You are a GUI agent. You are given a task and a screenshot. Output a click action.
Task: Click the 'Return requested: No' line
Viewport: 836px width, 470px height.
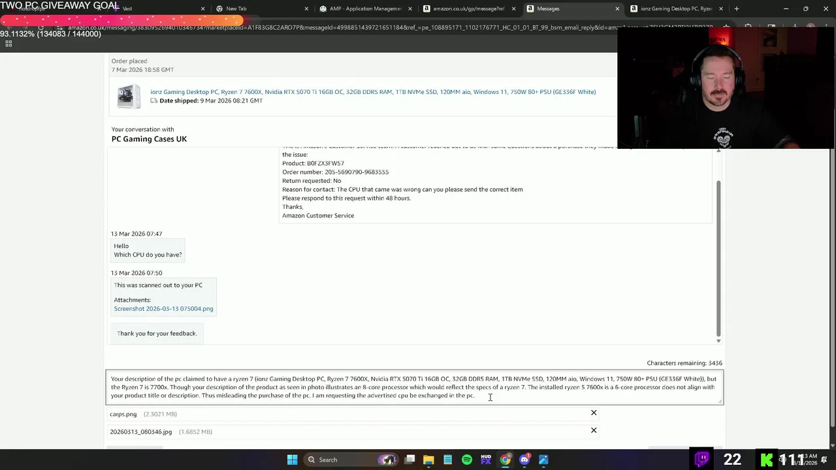(312, 181)
